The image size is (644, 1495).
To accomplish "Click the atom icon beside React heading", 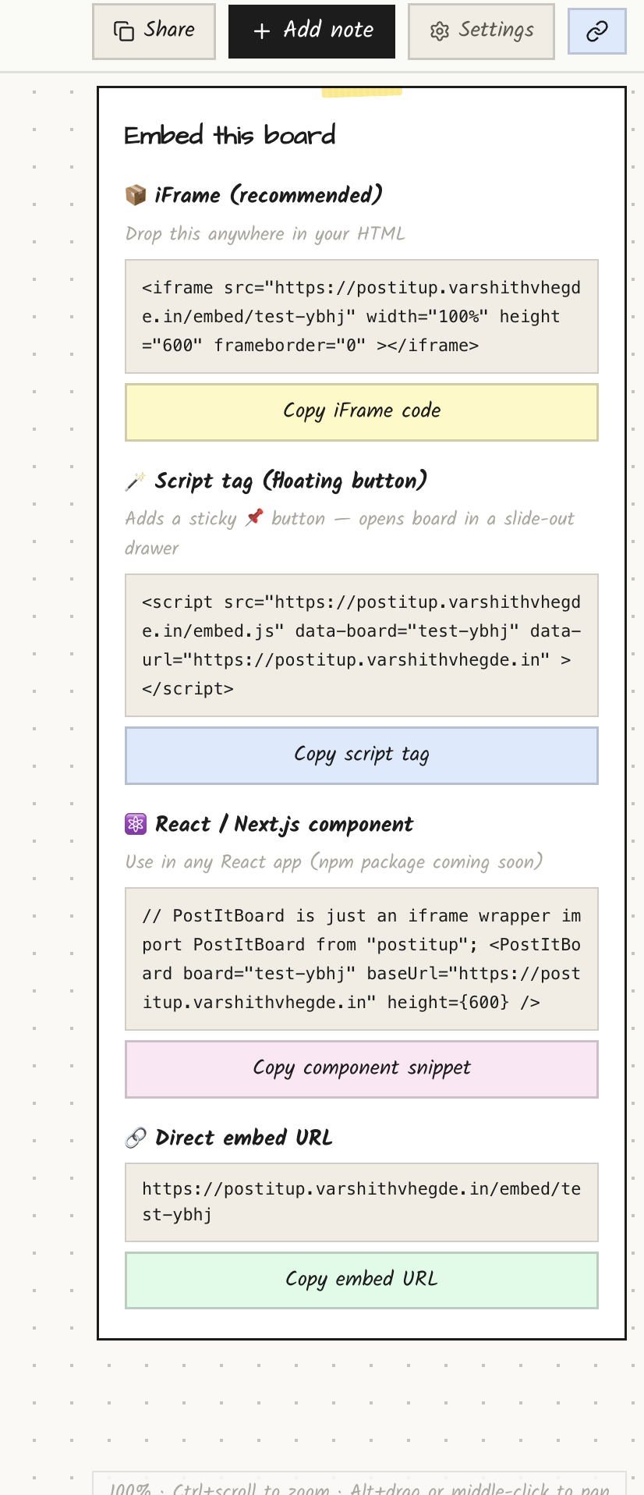I will (136, 824).
